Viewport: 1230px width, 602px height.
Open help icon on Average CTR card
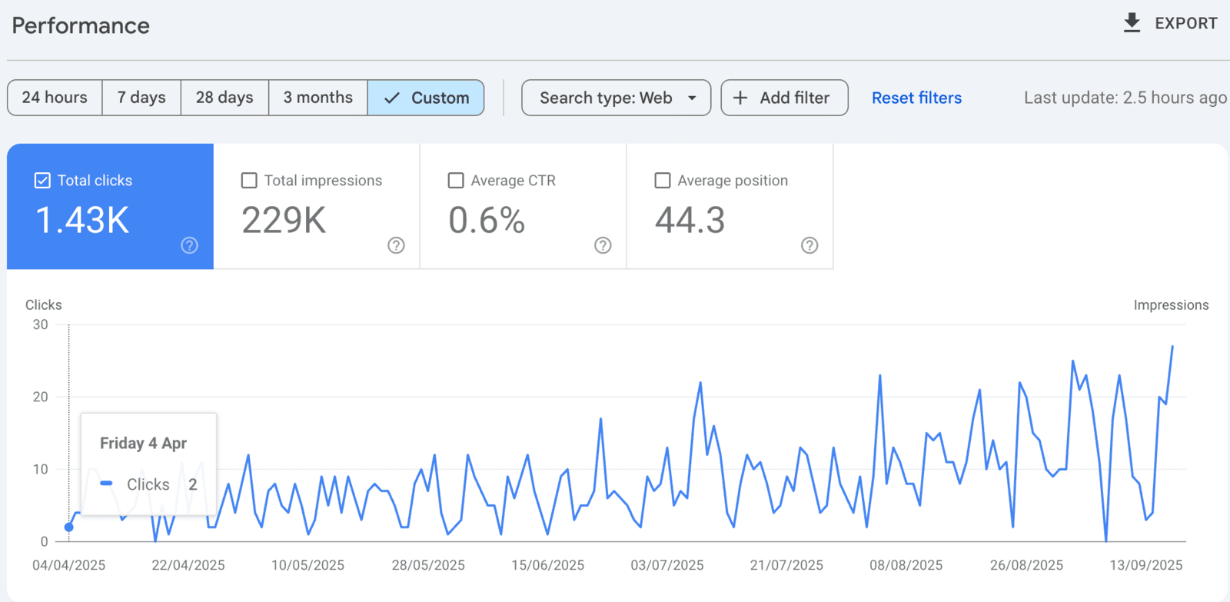[603, 245]
